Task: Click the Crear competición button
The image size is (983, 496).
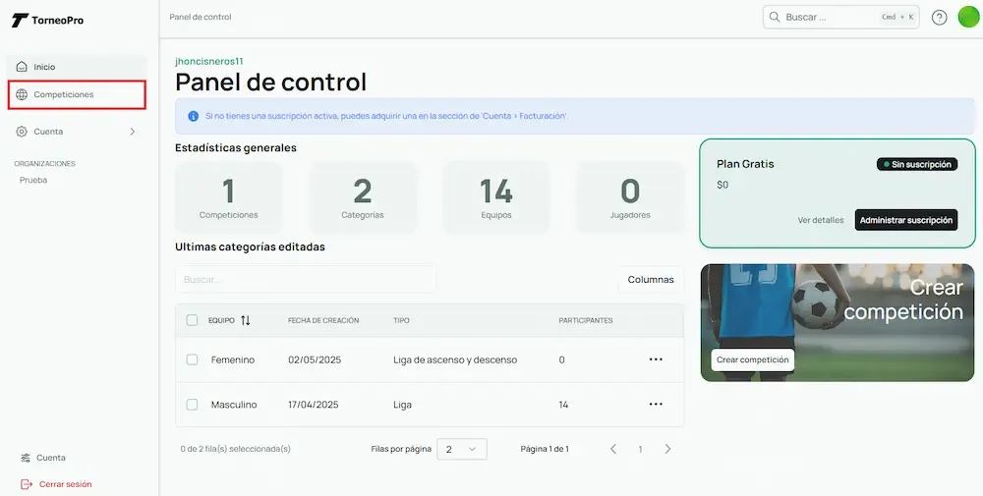Action: click(x=752, y=360)
